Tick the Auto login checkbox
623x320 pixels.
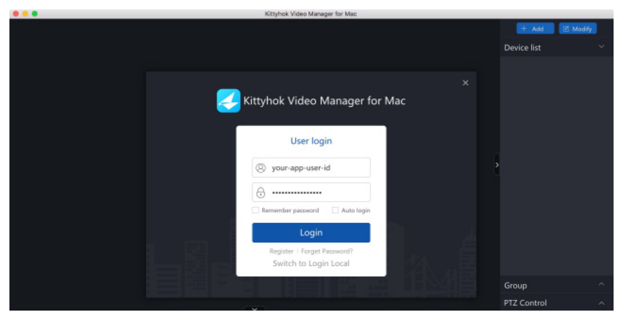pyautogui.click(x=335, y=210)
